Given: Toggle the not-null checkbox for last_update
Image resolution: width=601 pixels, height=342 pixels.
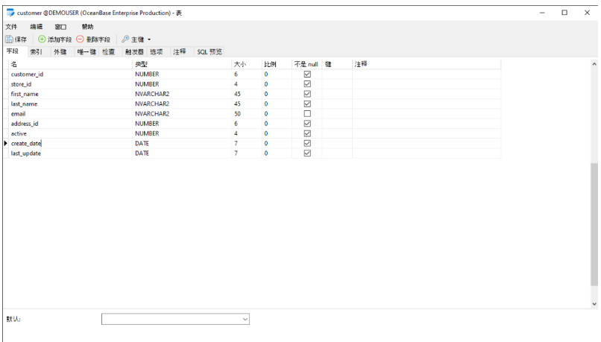Looking at the screenshot, I should click(x=306, y=153).
